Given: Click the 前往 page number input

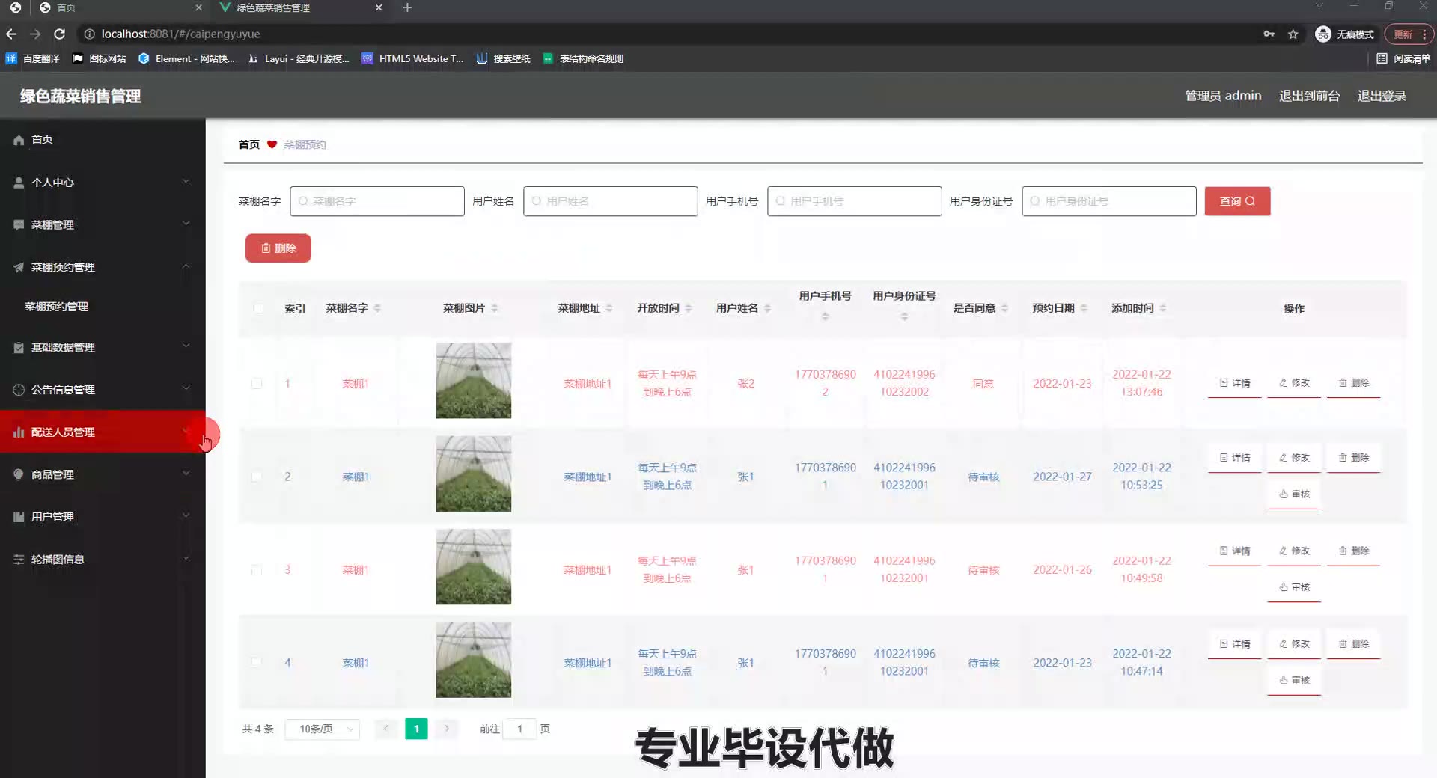Looking at the screenshot, I should pyautogui.click(x=519, y=729).
